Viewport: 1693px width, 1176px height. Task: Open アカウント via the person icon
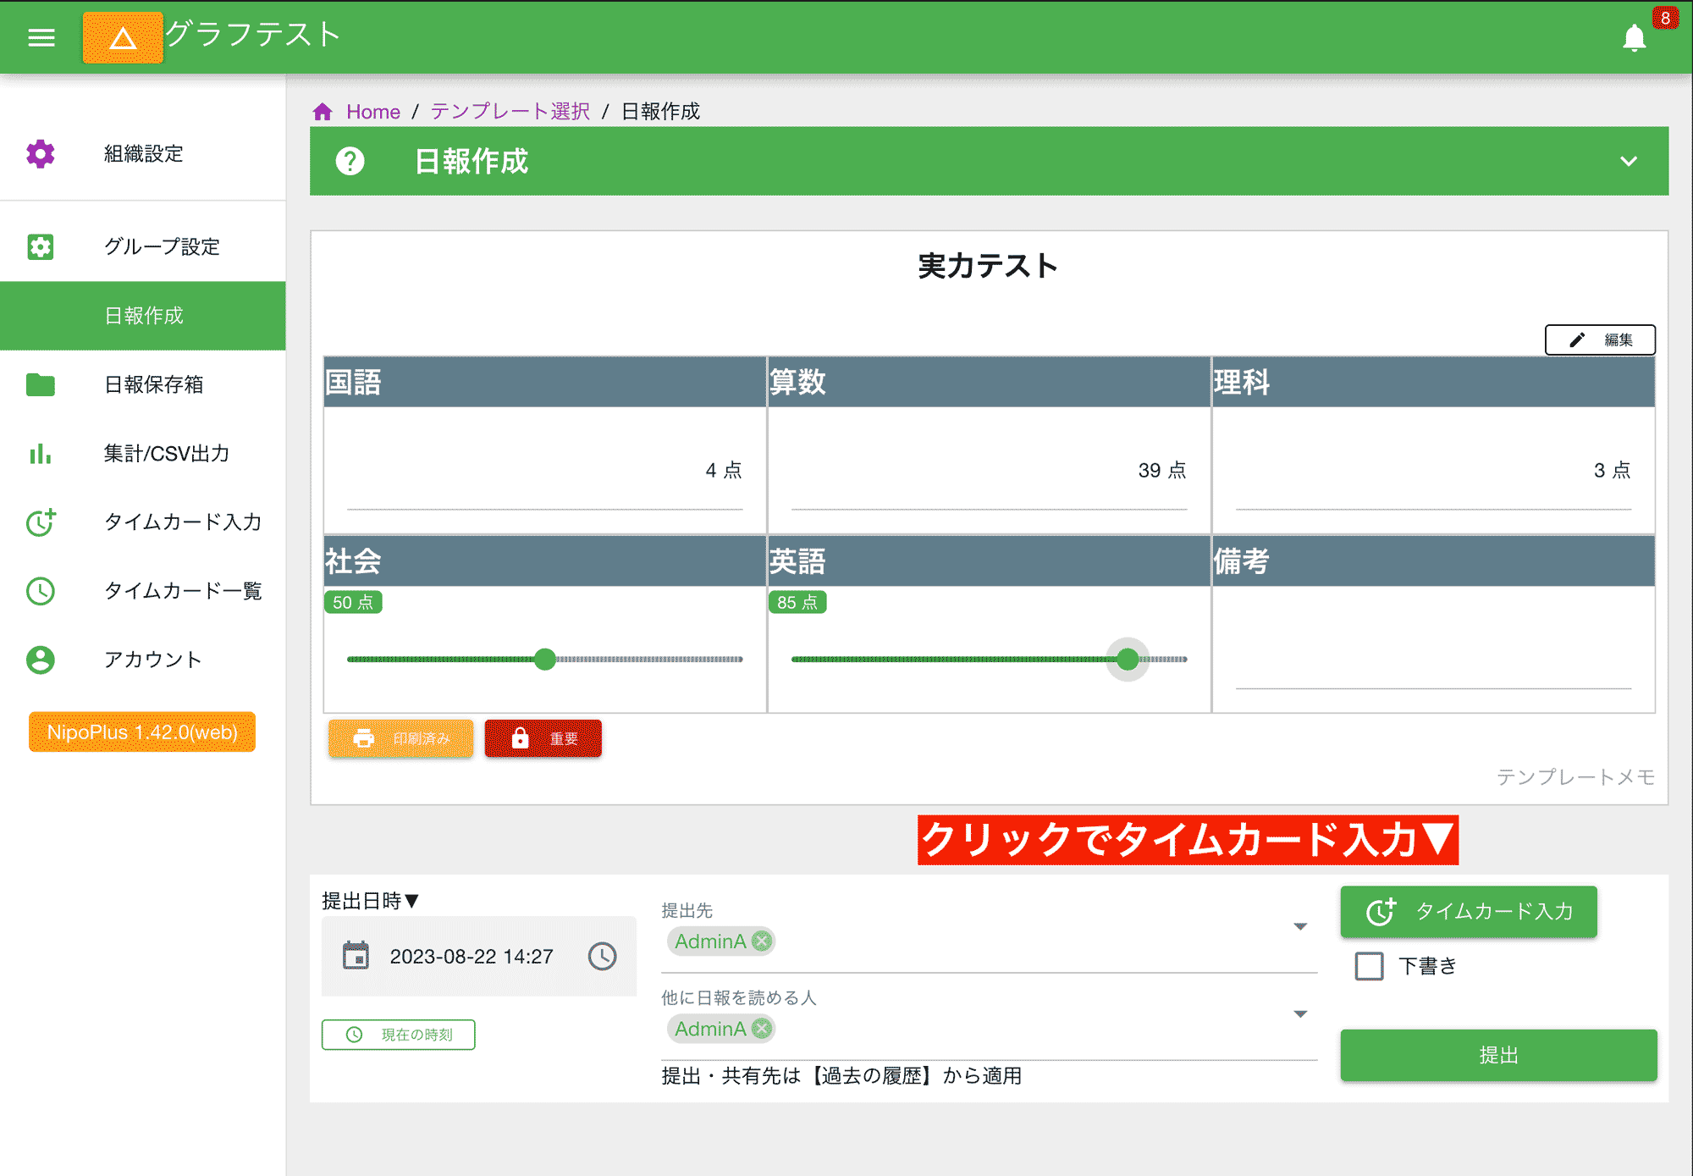40,660
